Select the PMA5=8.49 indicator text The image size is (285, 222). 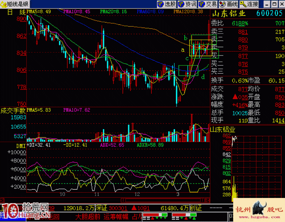click(x=39, y=11)
